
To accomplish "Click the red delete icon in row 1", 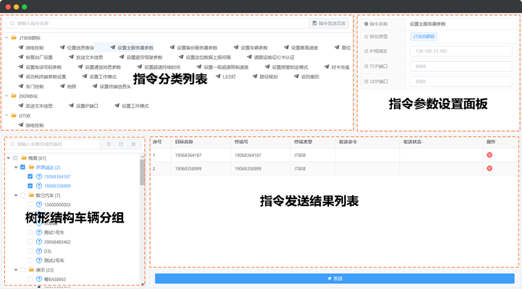I will pyautogui.click(x=490, y=156).
